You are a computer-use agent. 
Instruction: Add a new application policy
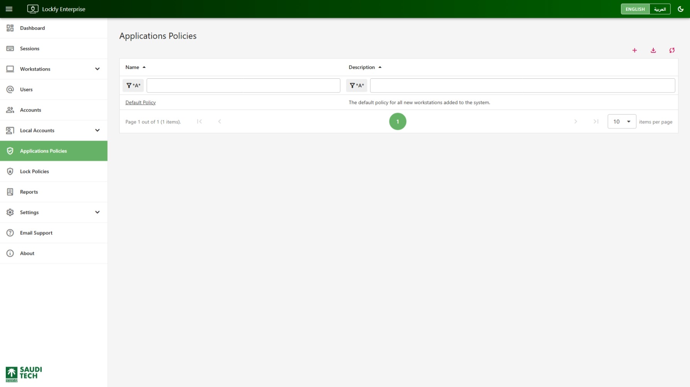coord(634,50)
